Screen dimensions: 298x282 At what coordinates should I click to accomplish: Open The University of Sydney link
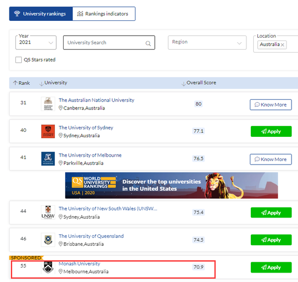coord(86,128)
